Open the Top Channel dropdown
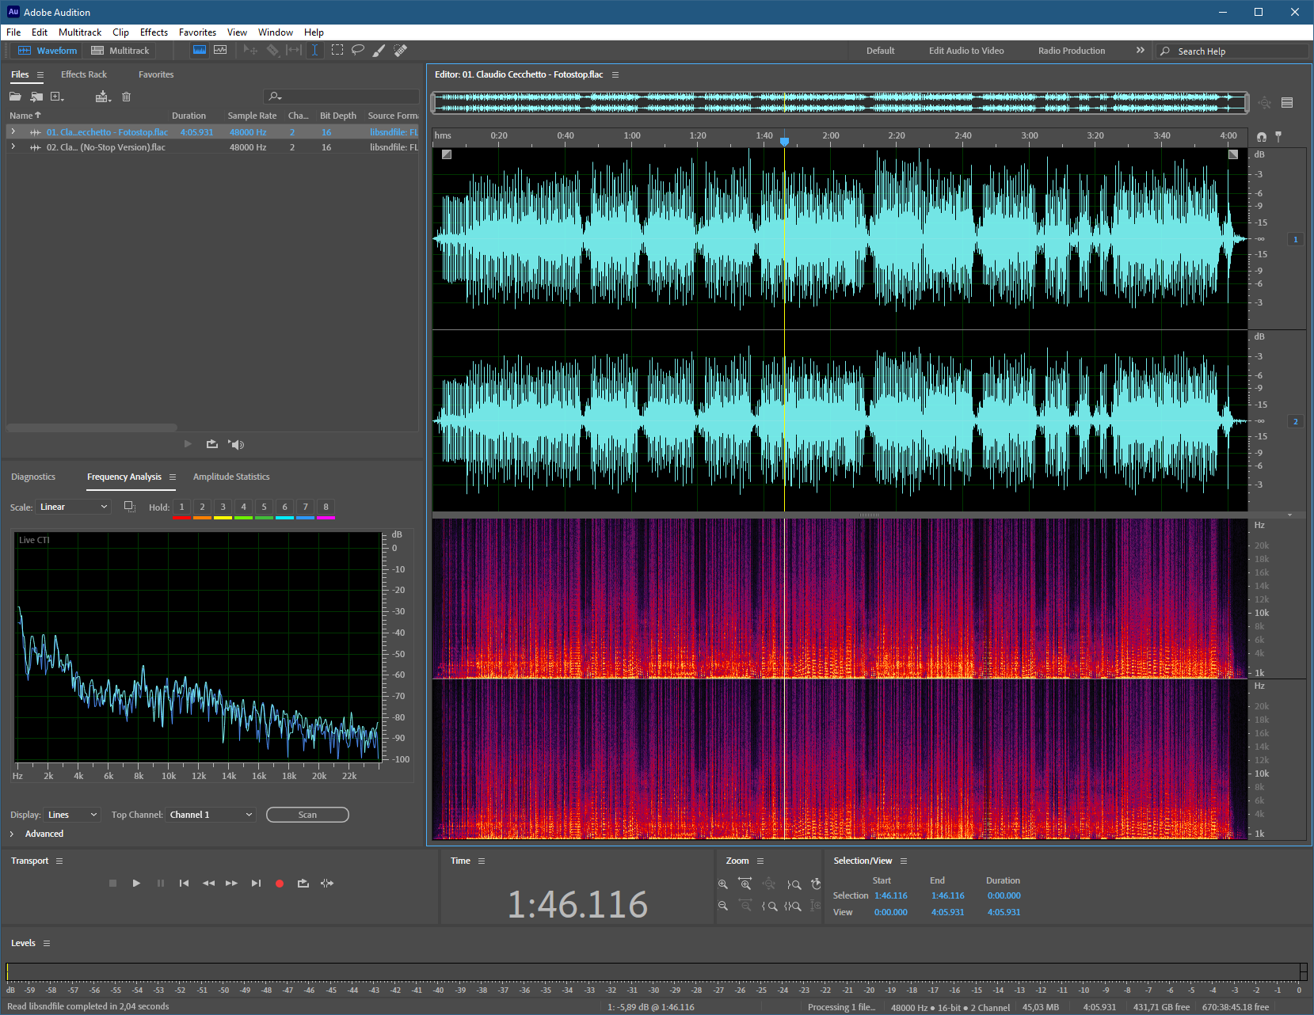The image size is (1314, 1015). pos(211,815)
